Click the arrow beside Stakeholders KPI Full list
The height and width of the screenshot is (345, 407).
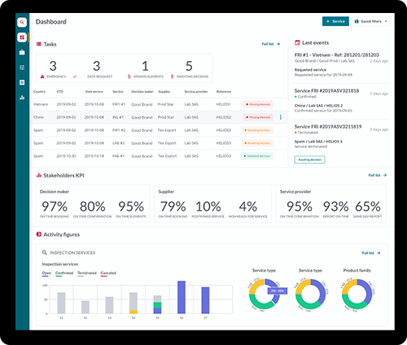[385, 175]
